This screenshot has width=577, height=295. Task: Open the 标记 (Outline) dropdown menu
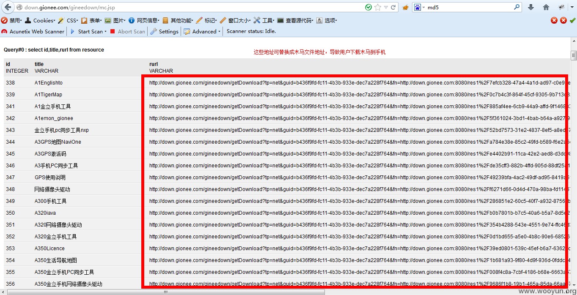(207, 20)
